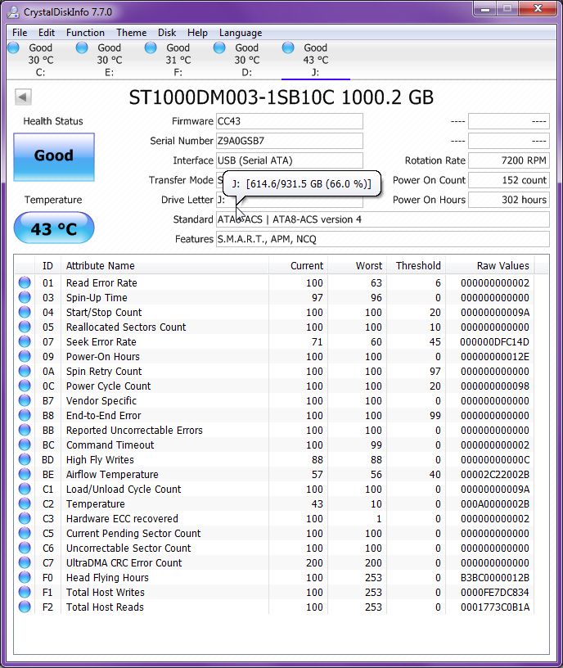Open the File menu
Viewport: 563px width, 668px height.
point(20,33)
